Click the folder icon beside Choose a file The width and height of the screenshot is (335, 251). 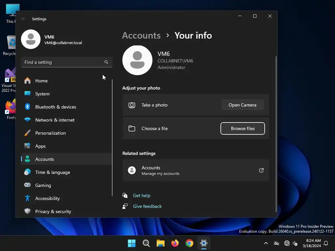coord(132,128)
